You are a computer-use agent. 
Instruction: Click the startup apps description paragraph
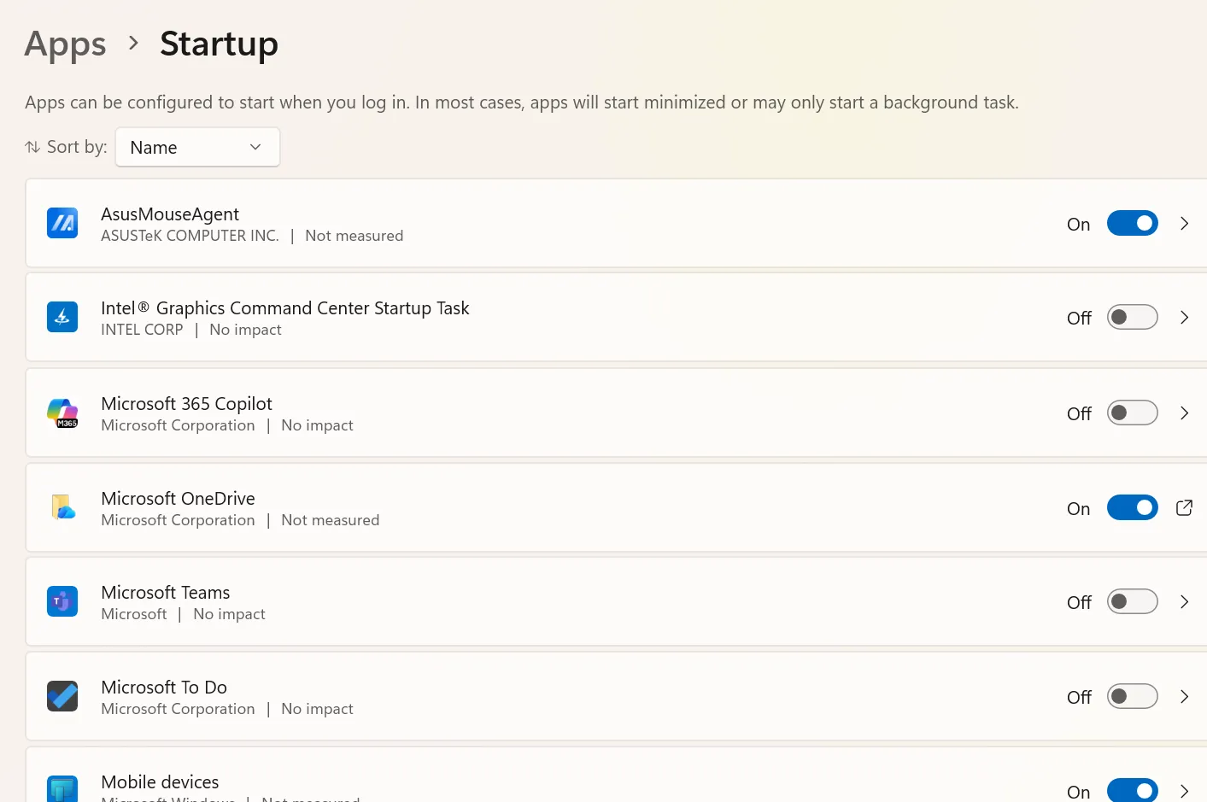(522, 102)
